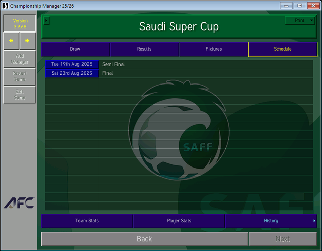
Task: Click the Restart Game button
Action: pos(20,76)
